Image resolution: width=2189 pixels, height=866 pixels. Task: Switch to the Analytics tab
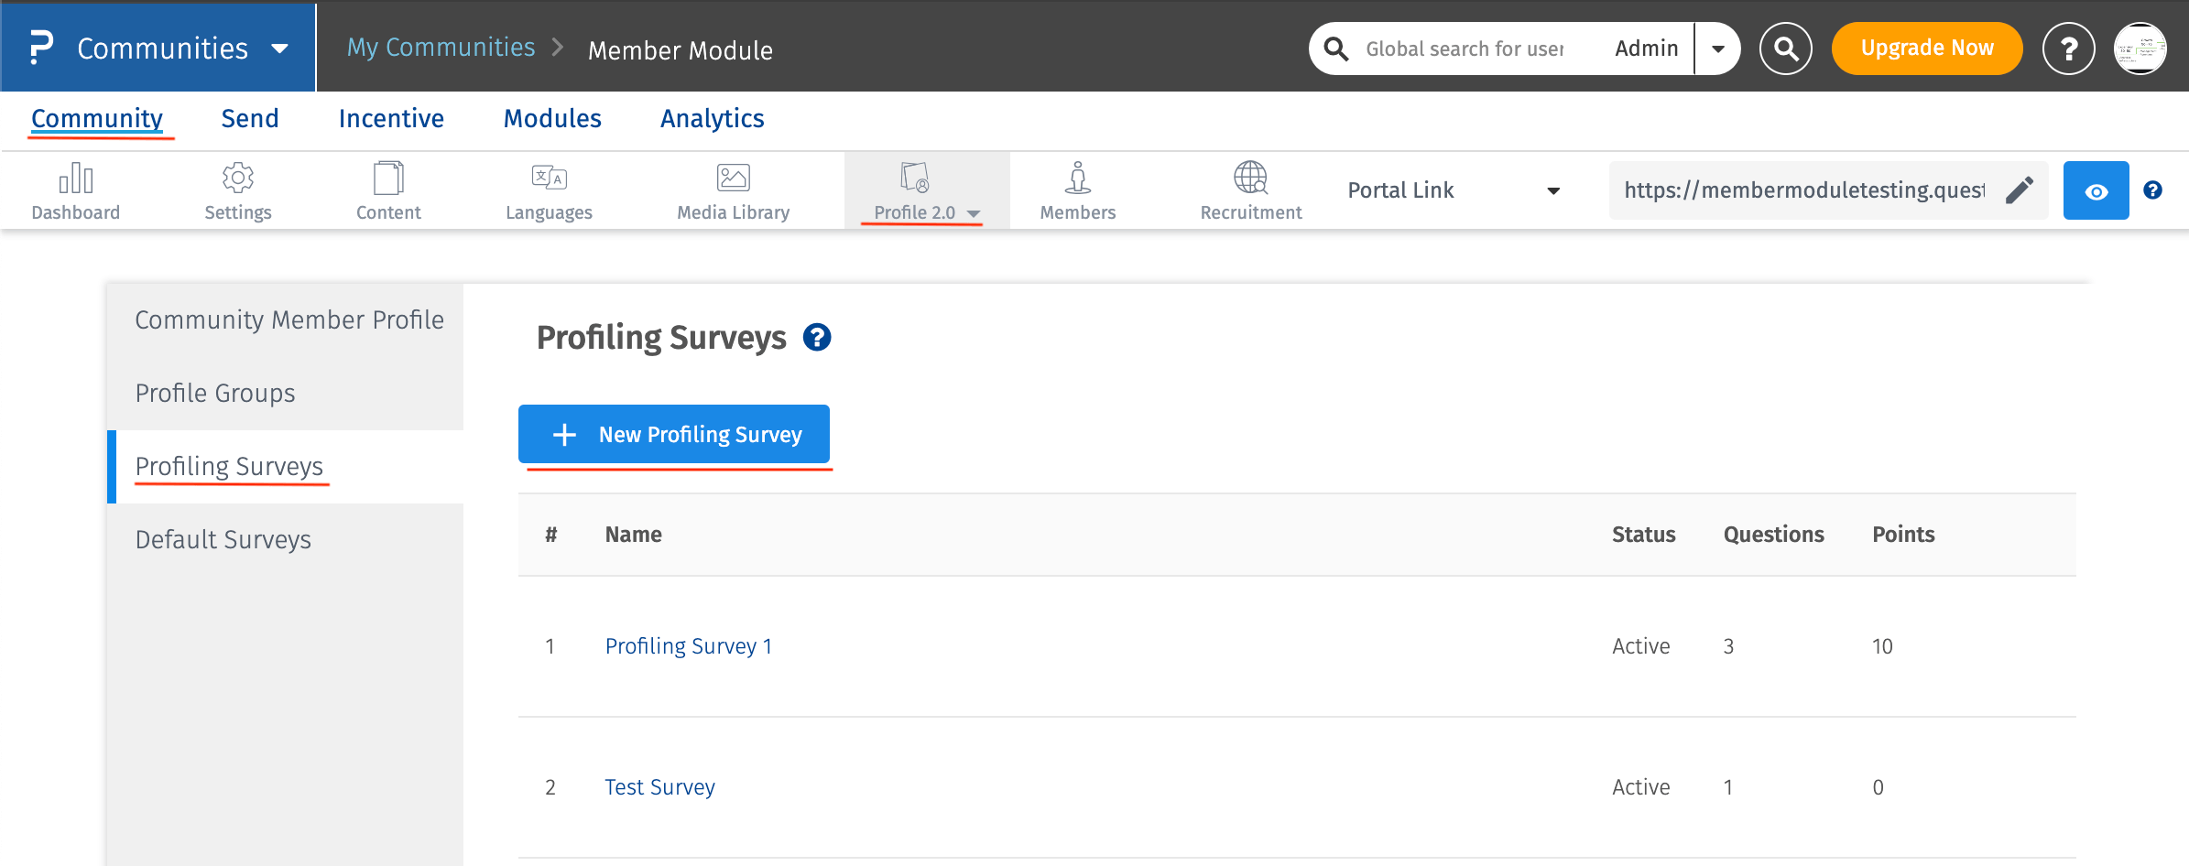click(712, 118)
